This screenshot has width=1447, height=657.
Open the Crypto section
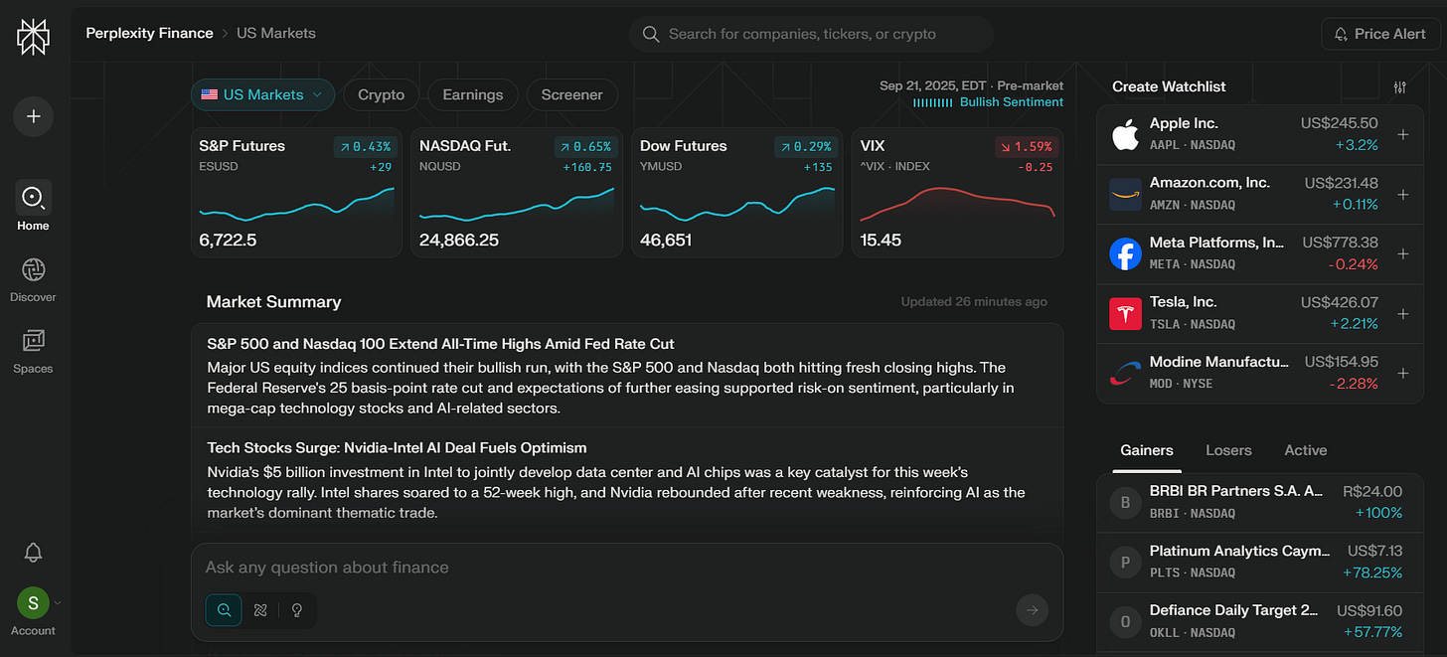point(381,94)
